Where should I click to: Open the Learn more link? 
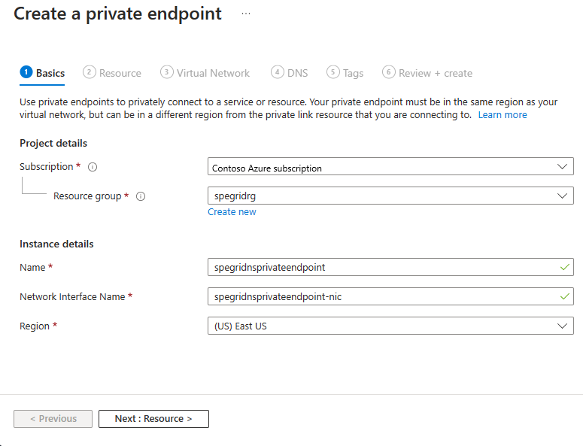503,115
